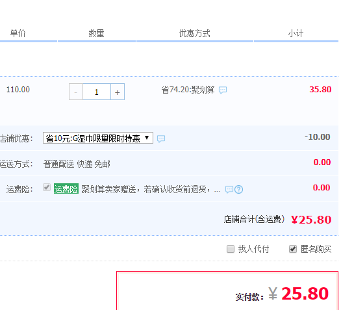
Task: Click the 单价 column header
Action: tap(18, 33)
